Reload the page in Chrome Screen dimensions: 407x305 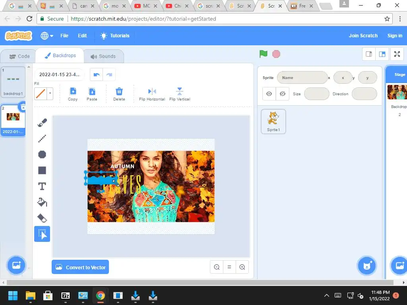pyautogui.click(x=29, y=19)
